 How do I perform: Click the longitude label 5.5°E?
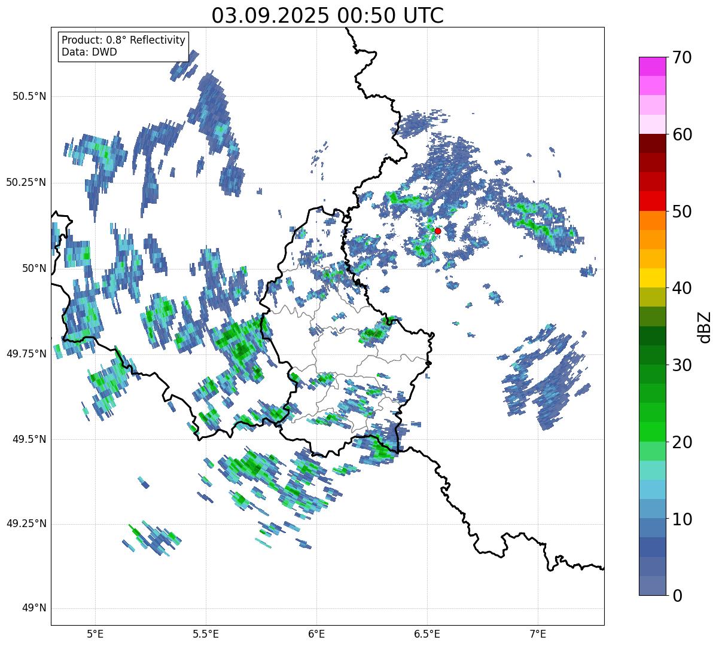pyautogui.click(x=206, y=633)
